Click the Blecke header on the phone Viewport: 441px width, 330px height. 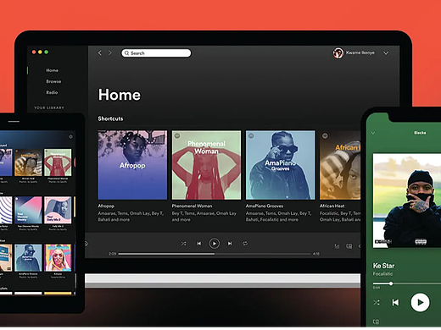coord(420,133)
